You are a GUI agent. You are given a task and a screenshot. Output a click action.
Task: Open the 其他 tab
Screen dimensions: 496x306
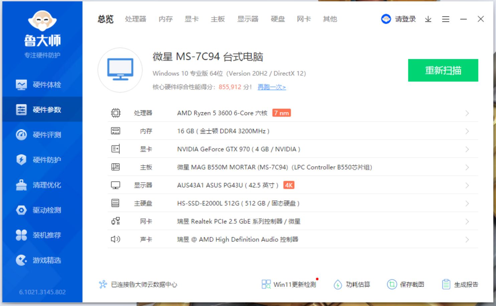point(330,19)
